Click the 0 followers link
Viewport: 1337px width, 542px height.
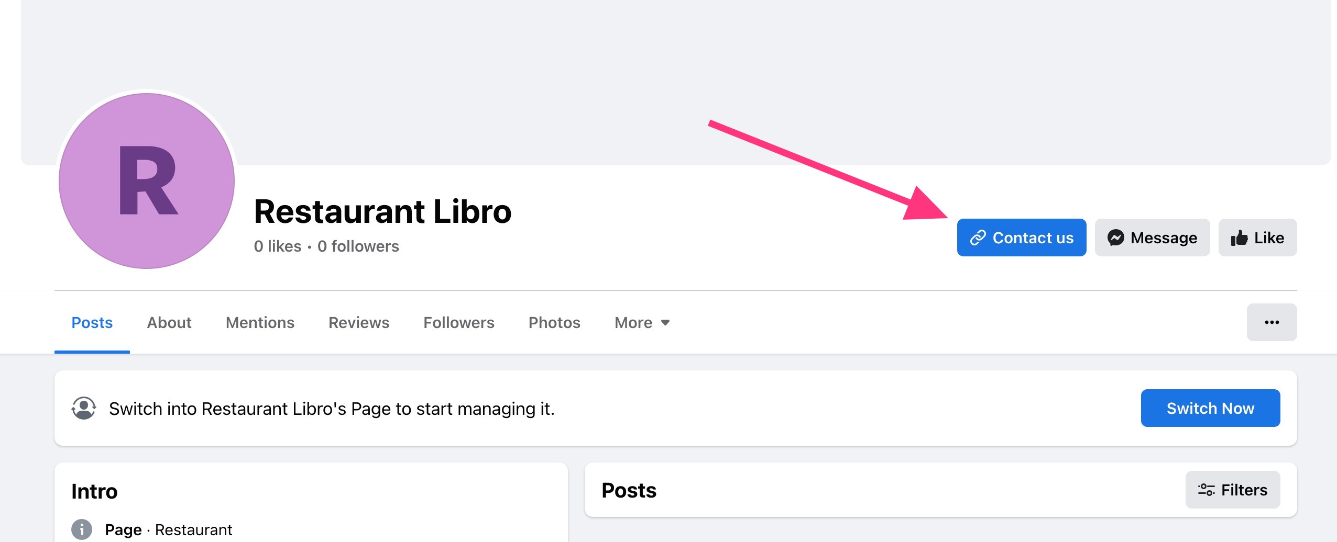pyautogui.click(x=358, y=246)
